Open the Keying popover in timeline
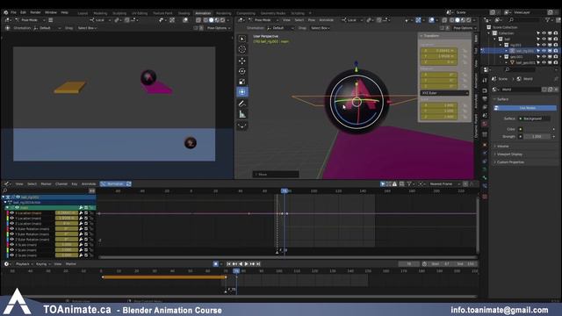562x316 pixels. coord(43,264)
